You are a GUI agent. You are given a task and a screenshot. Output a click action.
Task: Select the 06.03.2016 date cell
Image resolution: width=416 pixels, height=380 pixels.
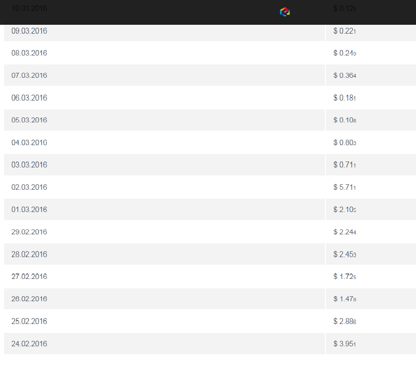pos(29,98)
